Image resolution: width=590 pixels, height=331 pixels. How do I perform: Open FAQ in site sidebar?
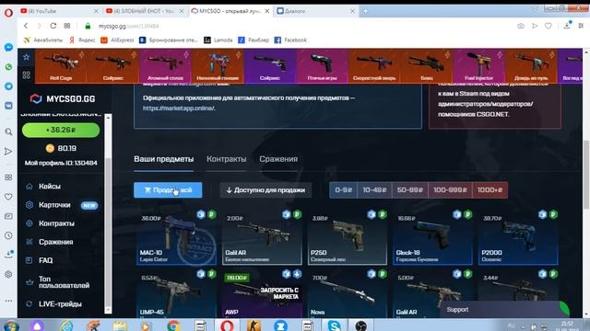click(45, 260)
